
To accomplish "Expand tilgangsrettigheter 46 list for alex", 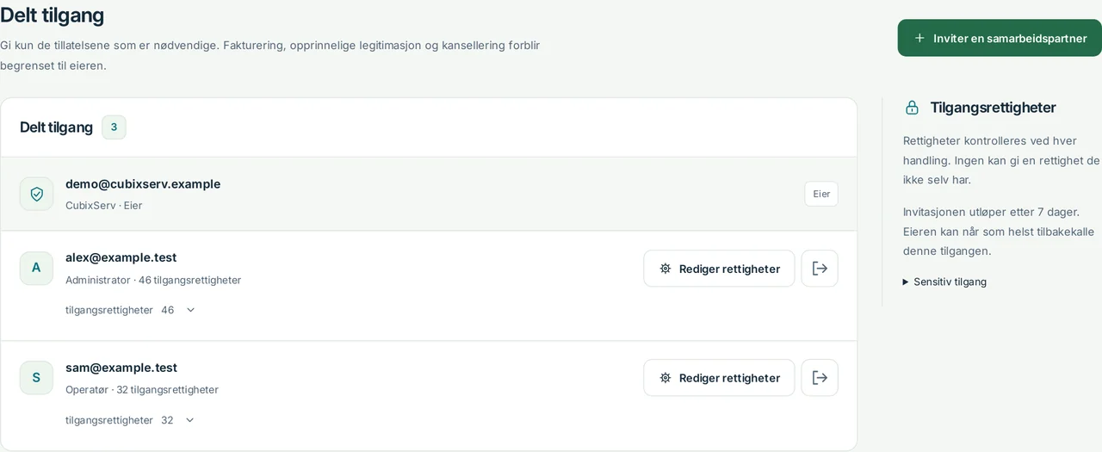I will tap(131, 310).
